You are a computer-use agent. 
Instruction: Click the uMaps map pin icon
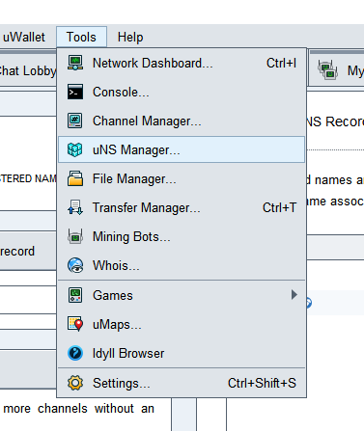tap(75, 324)
